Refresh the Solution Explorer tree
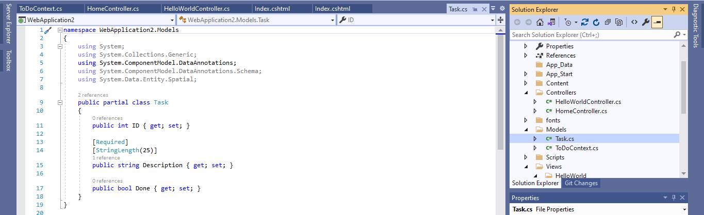 (x=596, y=22)
